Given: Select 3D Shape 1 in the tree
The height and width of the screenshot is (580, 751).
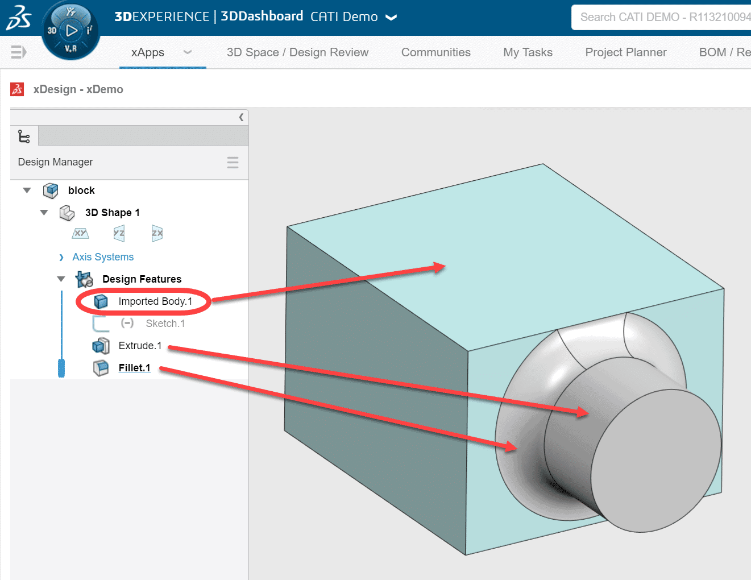Looking at the screenshot, I should point(113,213).
